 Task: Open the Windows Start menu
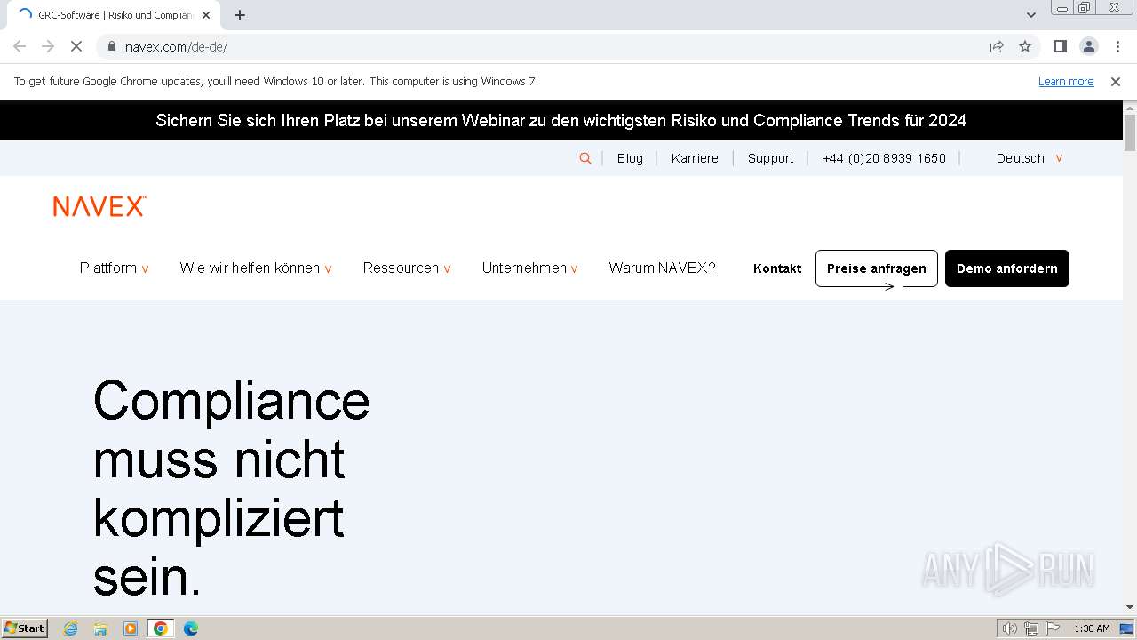24,628
